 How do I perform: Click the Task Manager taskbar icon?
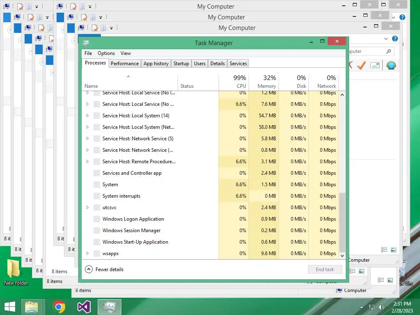coord(109,307)
